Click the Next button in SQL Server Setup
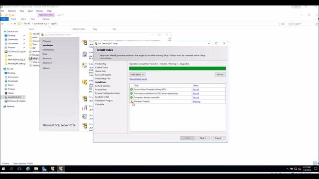Viewport: 319px width, 179px height. tap(203, 138)
